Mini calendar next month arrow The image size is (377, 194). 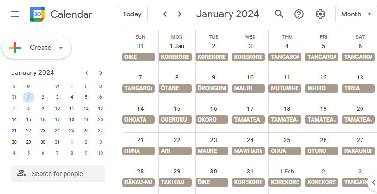(x=101, y=73)
